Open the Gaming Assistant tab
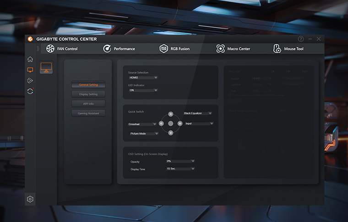 click(x=88, y=113)
